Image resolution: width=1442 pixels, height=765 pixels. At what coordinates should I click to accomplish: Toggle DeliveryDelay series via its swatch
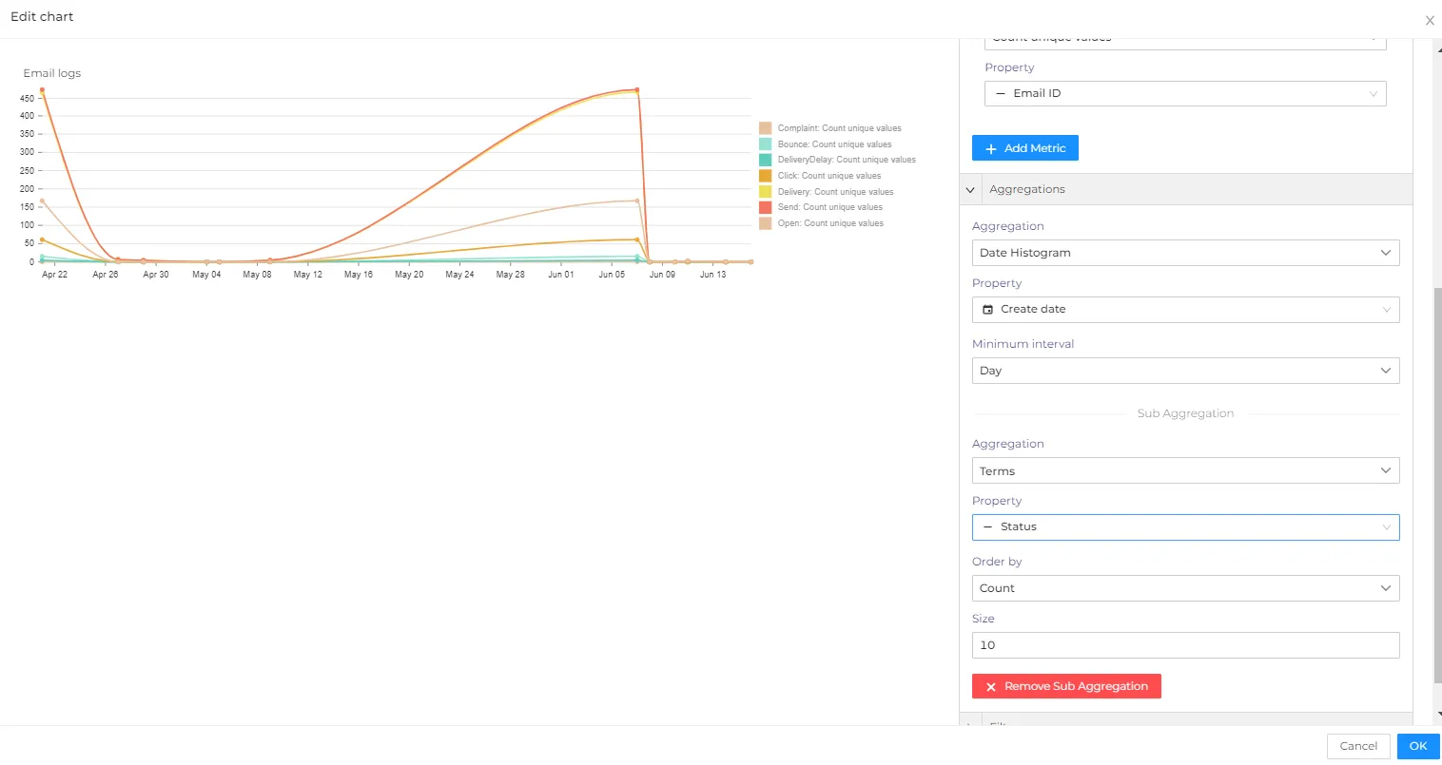pyautogui.click(x=765, y=160)
